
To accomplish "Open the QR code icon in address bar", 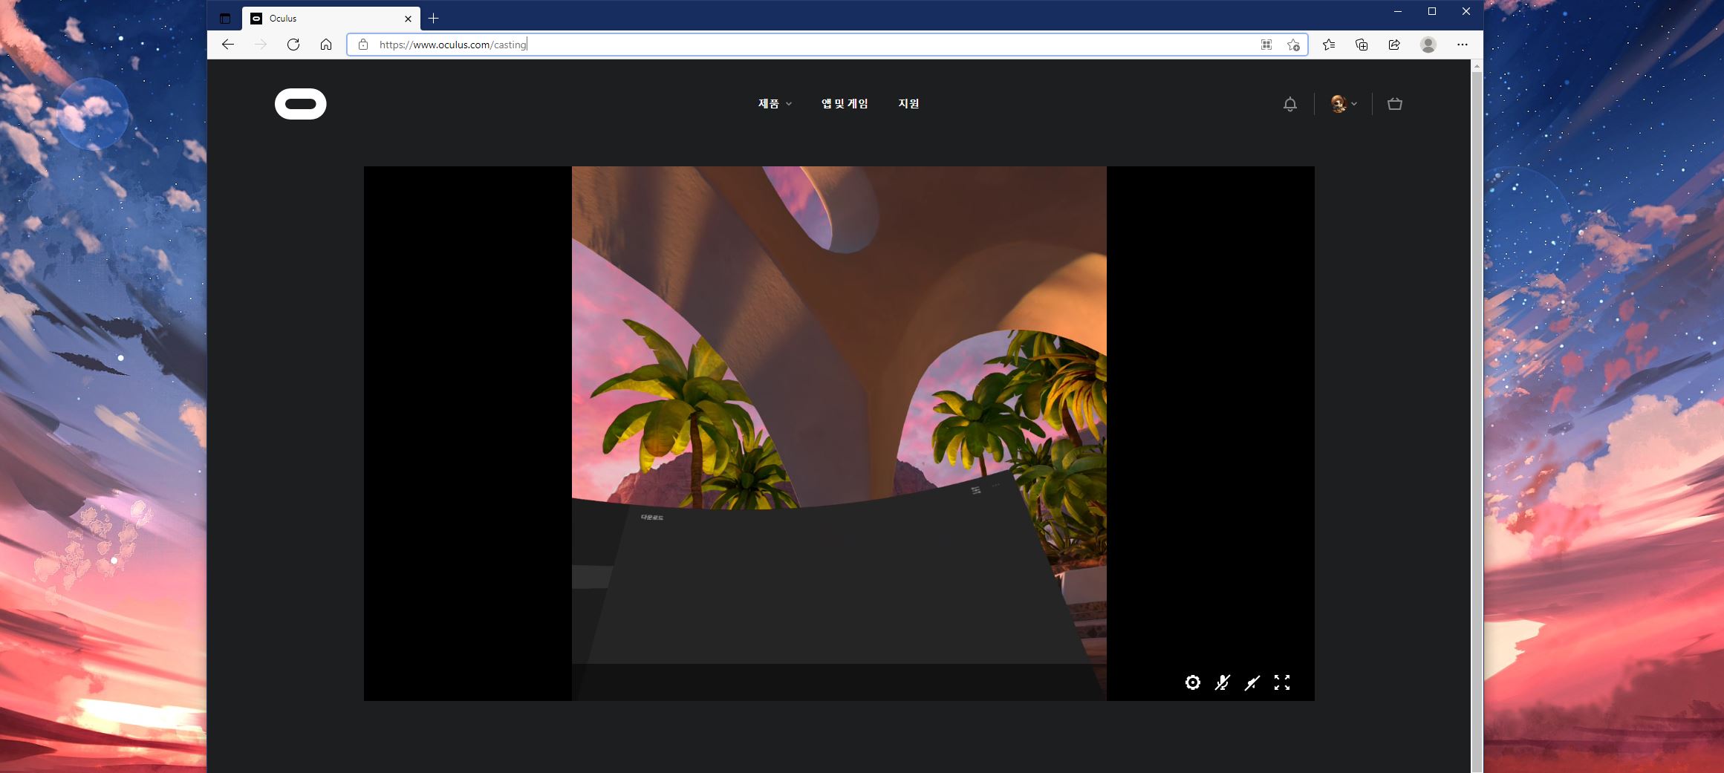I will click(1266, 45).
